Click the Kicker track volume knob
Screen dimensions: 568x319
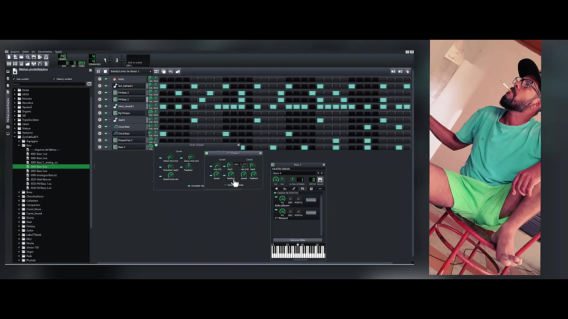pyautogui.click(x=150, y=78)
